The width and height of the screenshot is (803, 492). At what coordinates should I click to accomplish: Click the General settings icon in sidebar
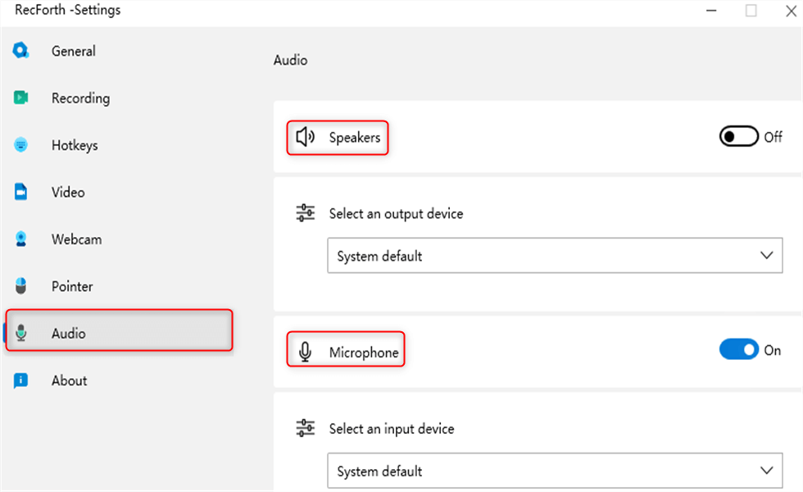coord(20,51)
